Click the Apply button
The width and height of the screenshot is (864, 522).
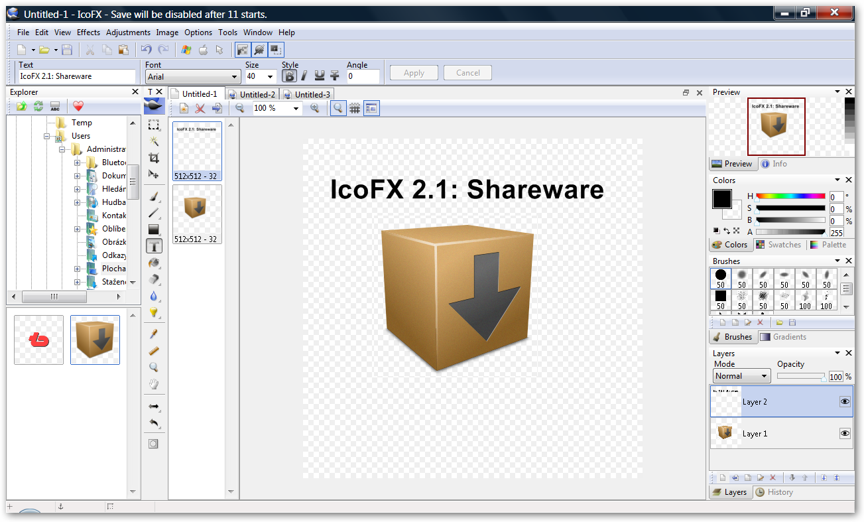pos(414,73)
